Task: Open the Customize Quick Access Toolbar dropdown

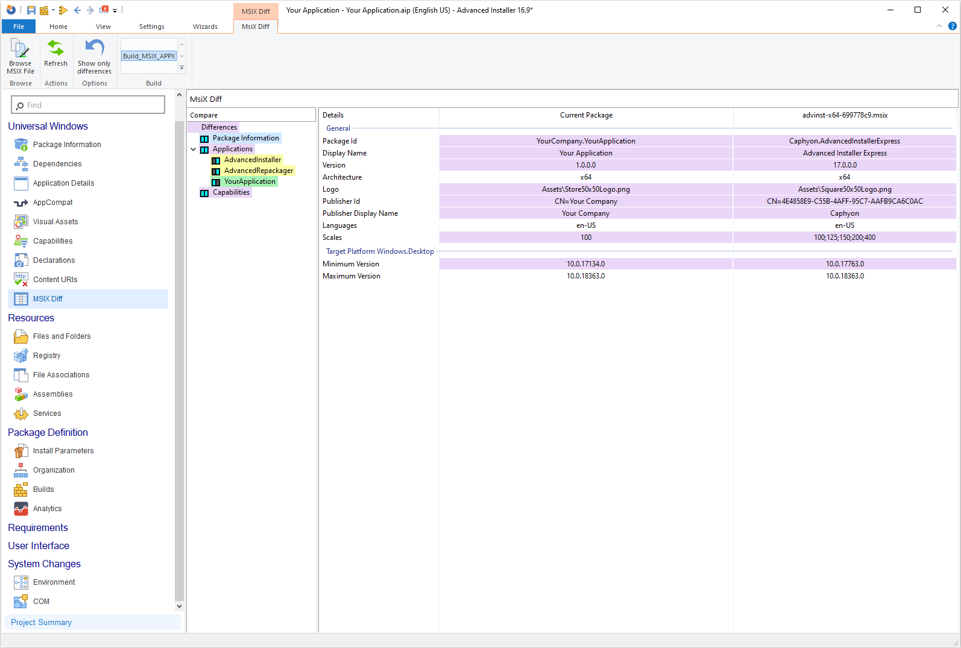Action: click(x=115, y=11)
